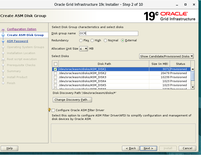The image size is (201, 157).
Task: Click the empty message area at bottom
Action: [x=123, y=133]
